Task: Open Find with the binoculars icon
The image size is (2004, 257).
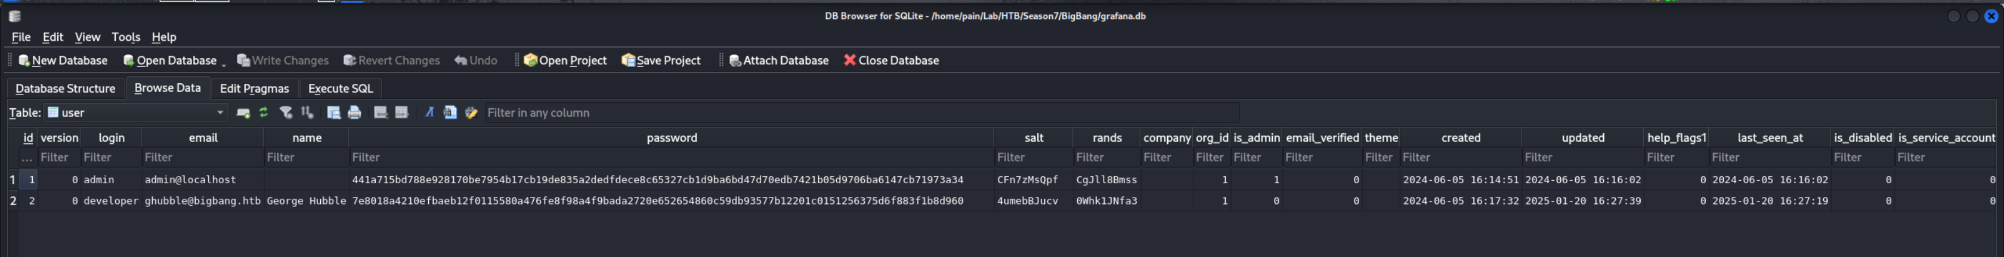Action: point(450,112)
